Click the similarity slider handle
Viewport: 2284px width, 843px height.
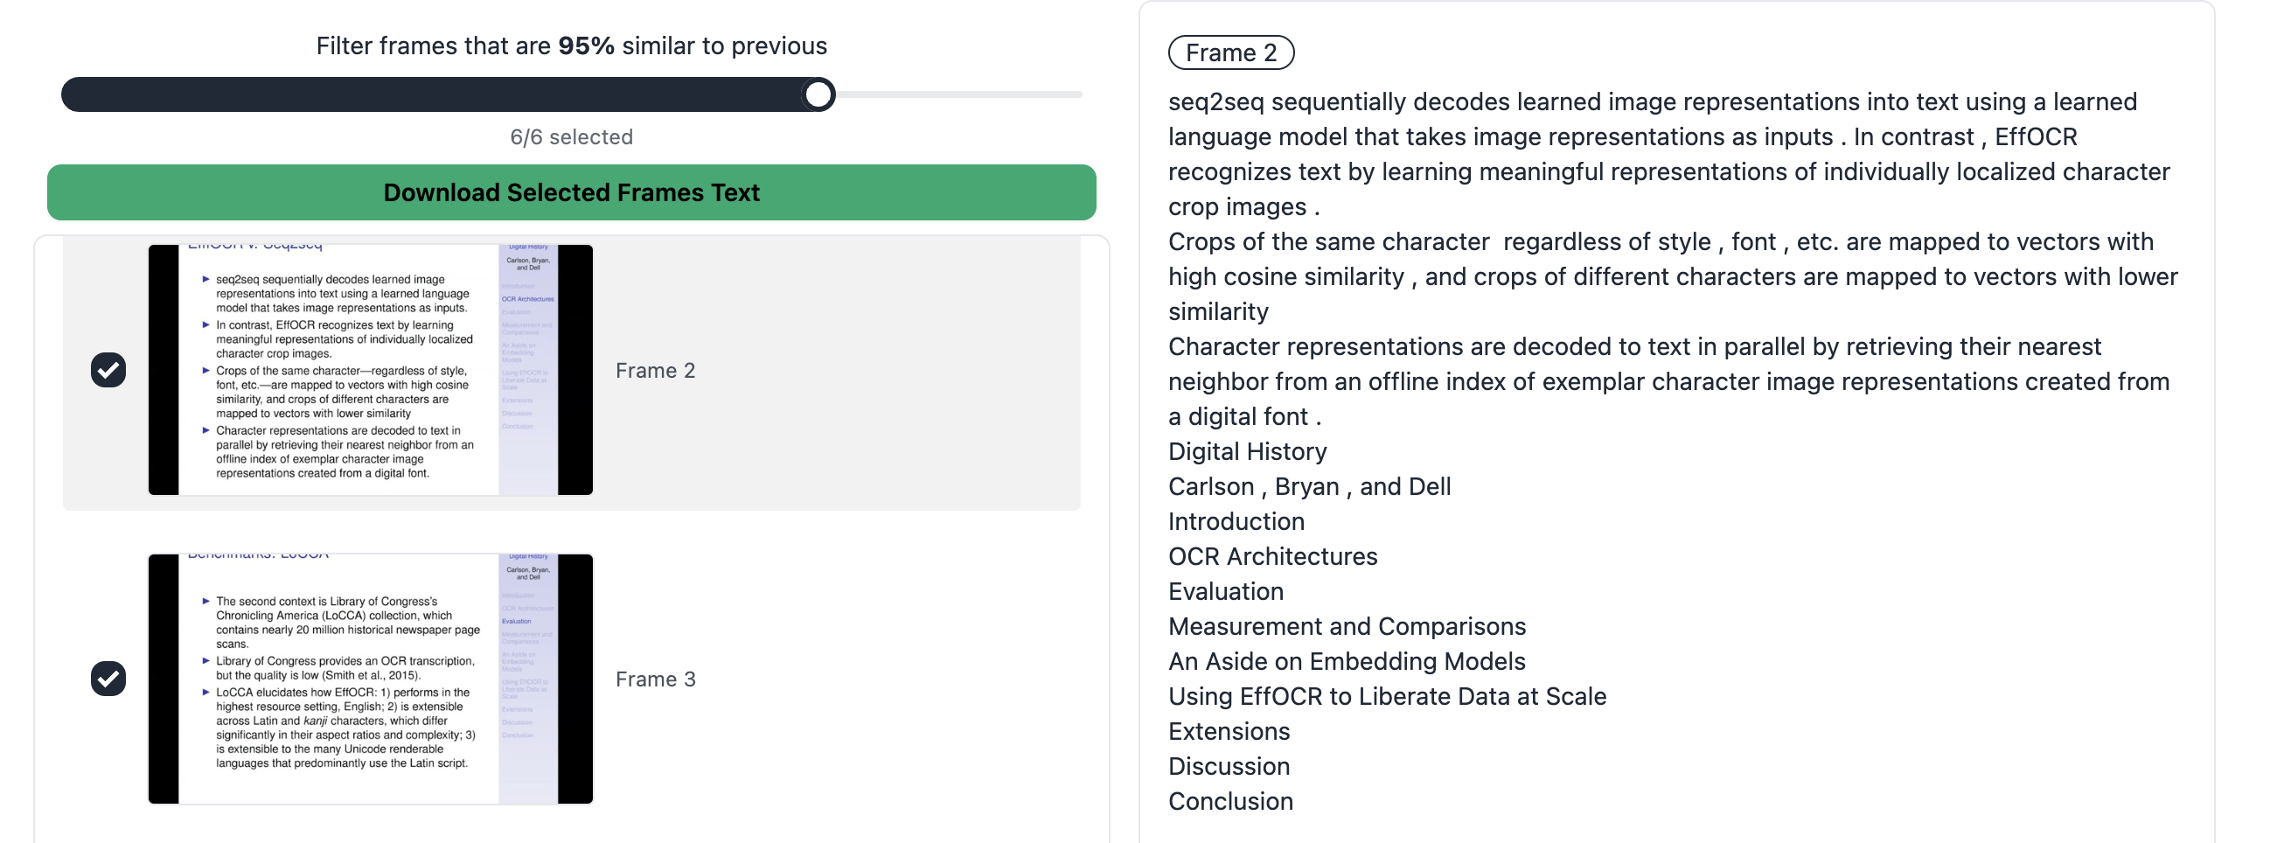click(818, 94)
